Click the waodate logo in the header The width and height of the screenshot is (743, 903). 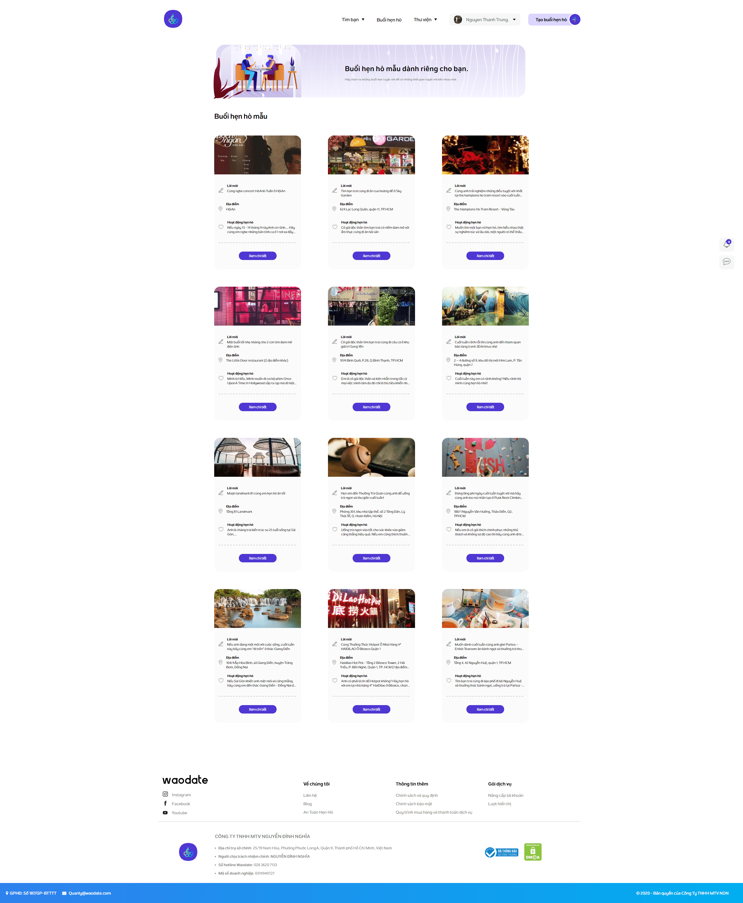coord(173,19)
